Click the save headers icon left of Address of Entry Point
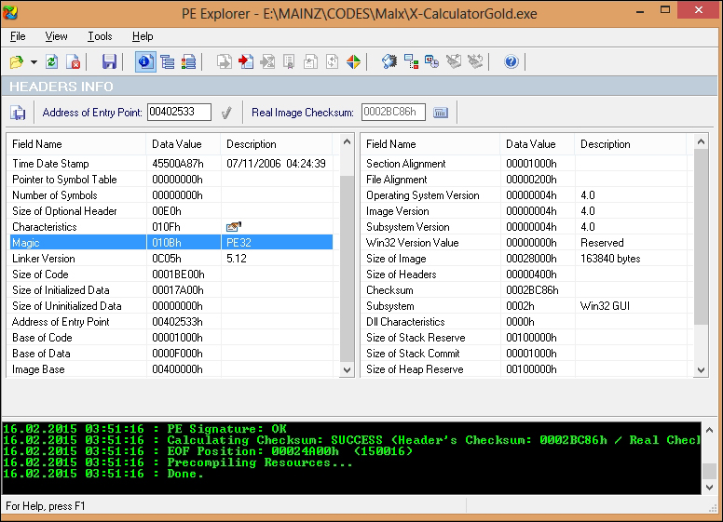This screenshot has width=723, height=522. pos(18,113)
